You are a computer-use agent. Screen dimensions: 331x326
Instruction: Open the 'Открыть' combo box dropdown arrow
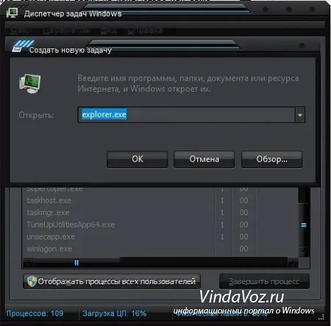(300, 115)
